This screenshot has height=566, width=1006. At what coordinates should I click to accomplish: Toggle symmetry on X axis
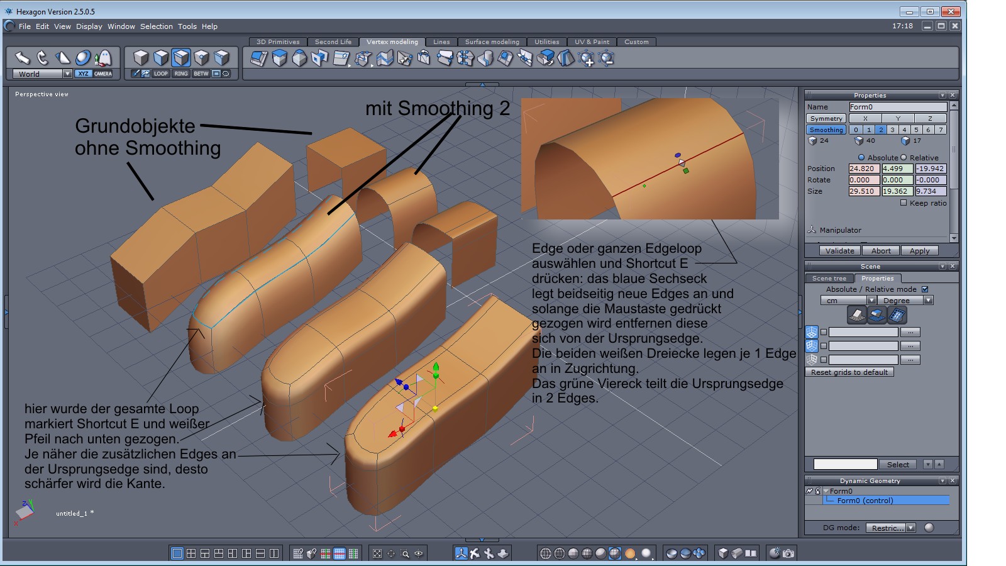[865, 118]
